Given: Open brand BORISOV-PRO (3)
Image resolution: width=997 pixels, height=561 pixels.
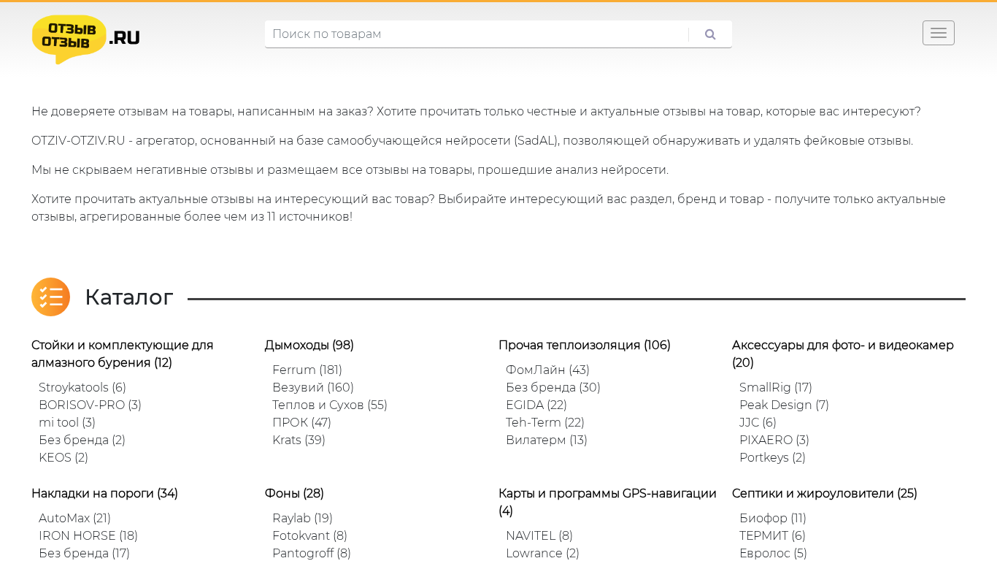Looking at the screenshot, I should click(90, 405).
